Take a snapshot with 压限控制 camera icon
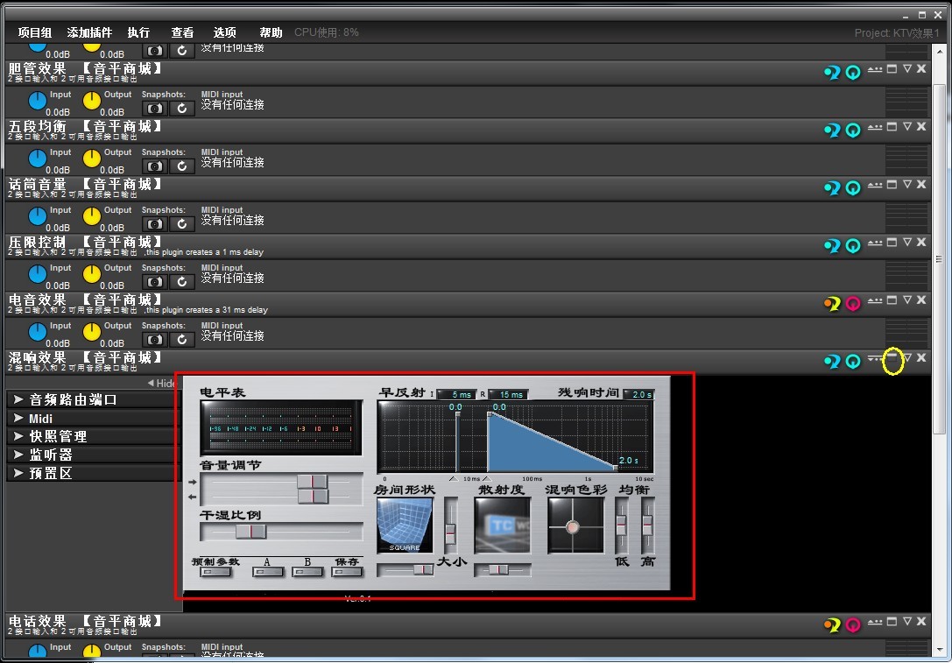This screenshot has width=952, height=663. point(155,282)
